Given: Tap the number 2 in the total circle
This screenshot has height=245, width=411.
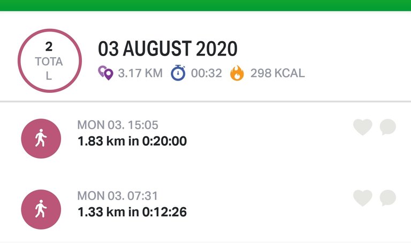Looking at the screenshot, I should click(49, 47).
